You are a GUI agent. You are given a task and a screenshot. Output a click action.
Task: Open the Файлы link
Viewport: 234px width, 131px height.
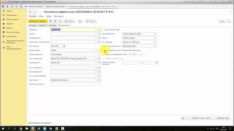click(41, 16)
